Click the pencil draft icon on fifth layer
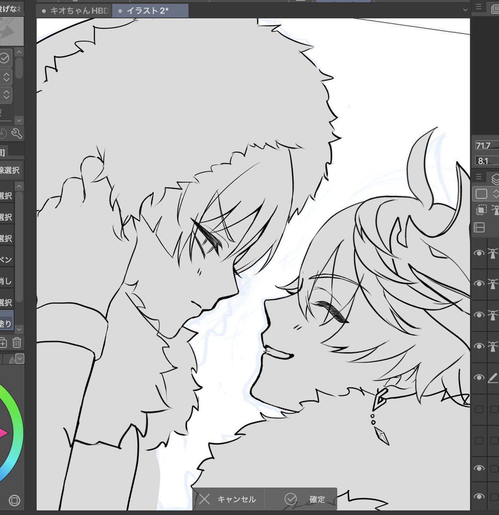 [493, 378]
